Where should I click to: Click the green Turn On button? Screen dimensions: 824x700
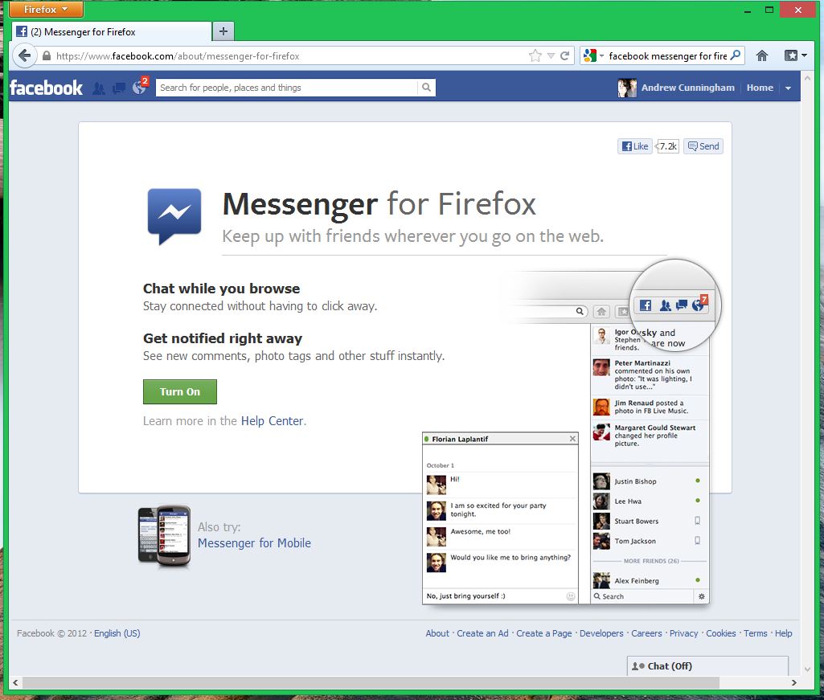coord(180,391)
